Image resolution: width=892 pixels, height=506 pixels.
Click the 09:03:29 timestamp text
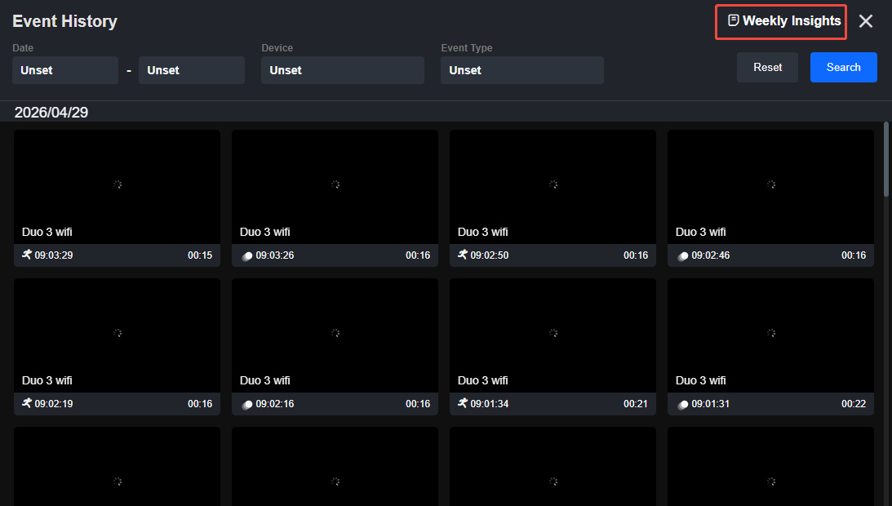click(x=54, y=255)
